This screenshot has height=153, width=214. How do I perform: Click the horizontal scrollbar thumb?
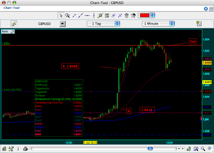coord(150,148)
